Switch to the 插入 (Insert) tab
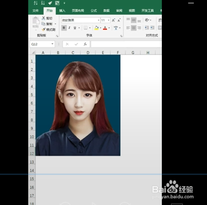 [x=62, y=11]
